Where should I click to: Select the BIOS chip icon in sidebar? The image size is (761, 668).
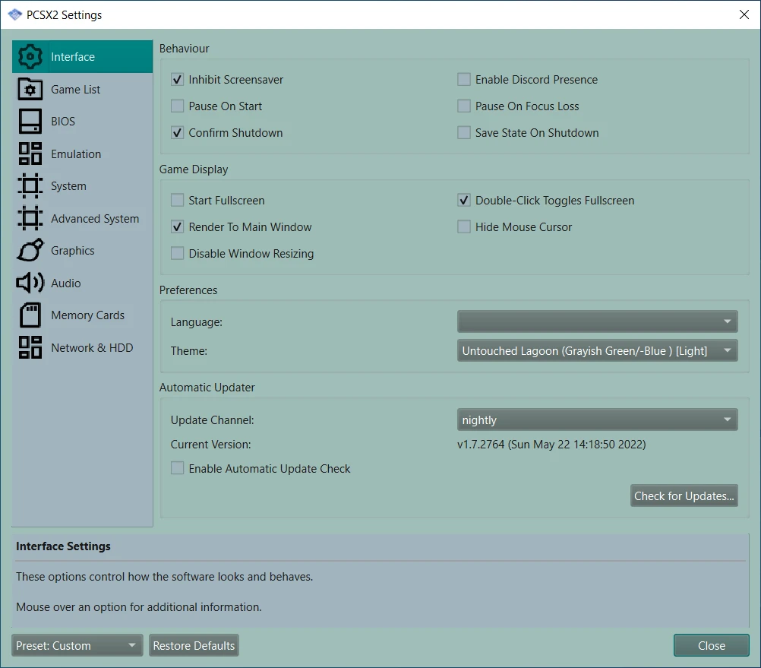[30, 122]
